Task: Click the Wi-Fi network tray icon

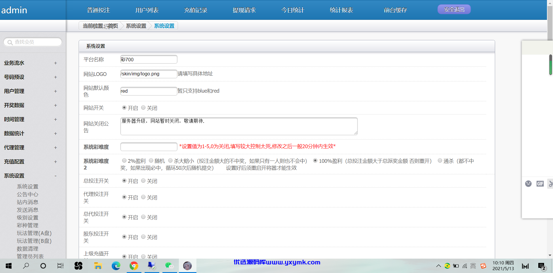Action: tap(465, 266)
